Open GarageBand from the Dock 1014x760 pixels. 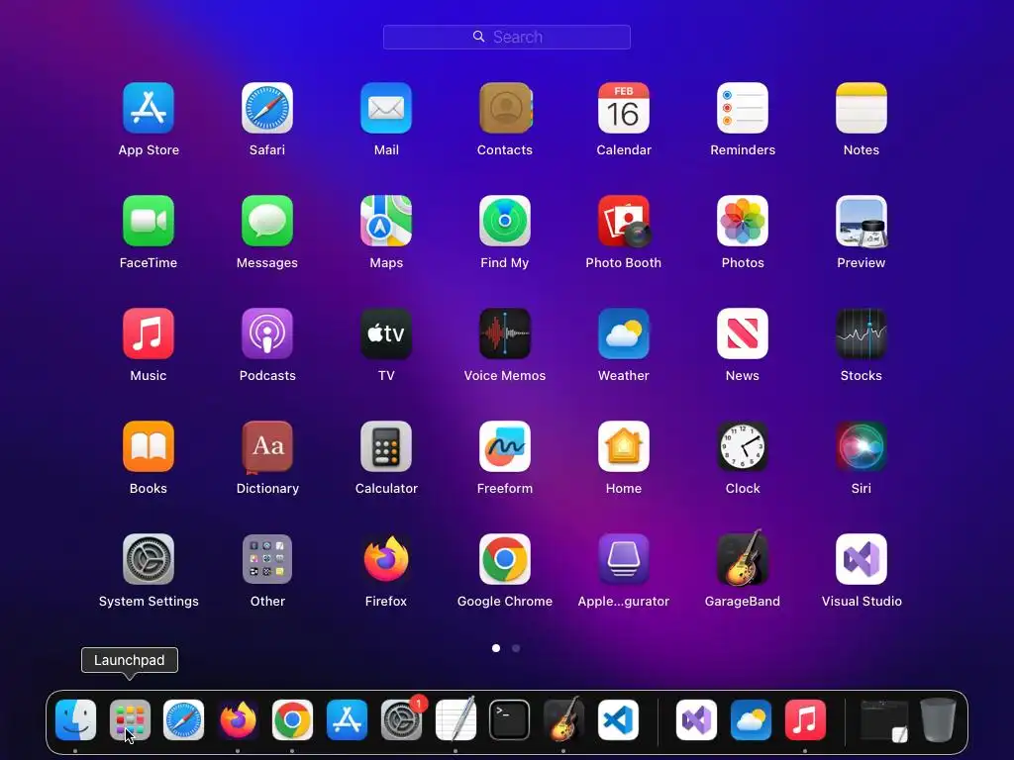click(x=563, y=718)
